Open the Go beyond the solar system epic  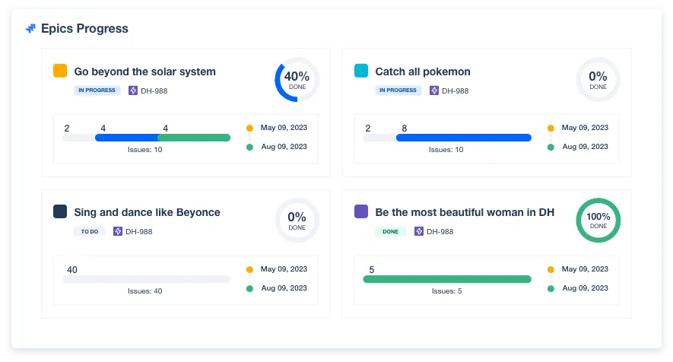coord(144,71)
